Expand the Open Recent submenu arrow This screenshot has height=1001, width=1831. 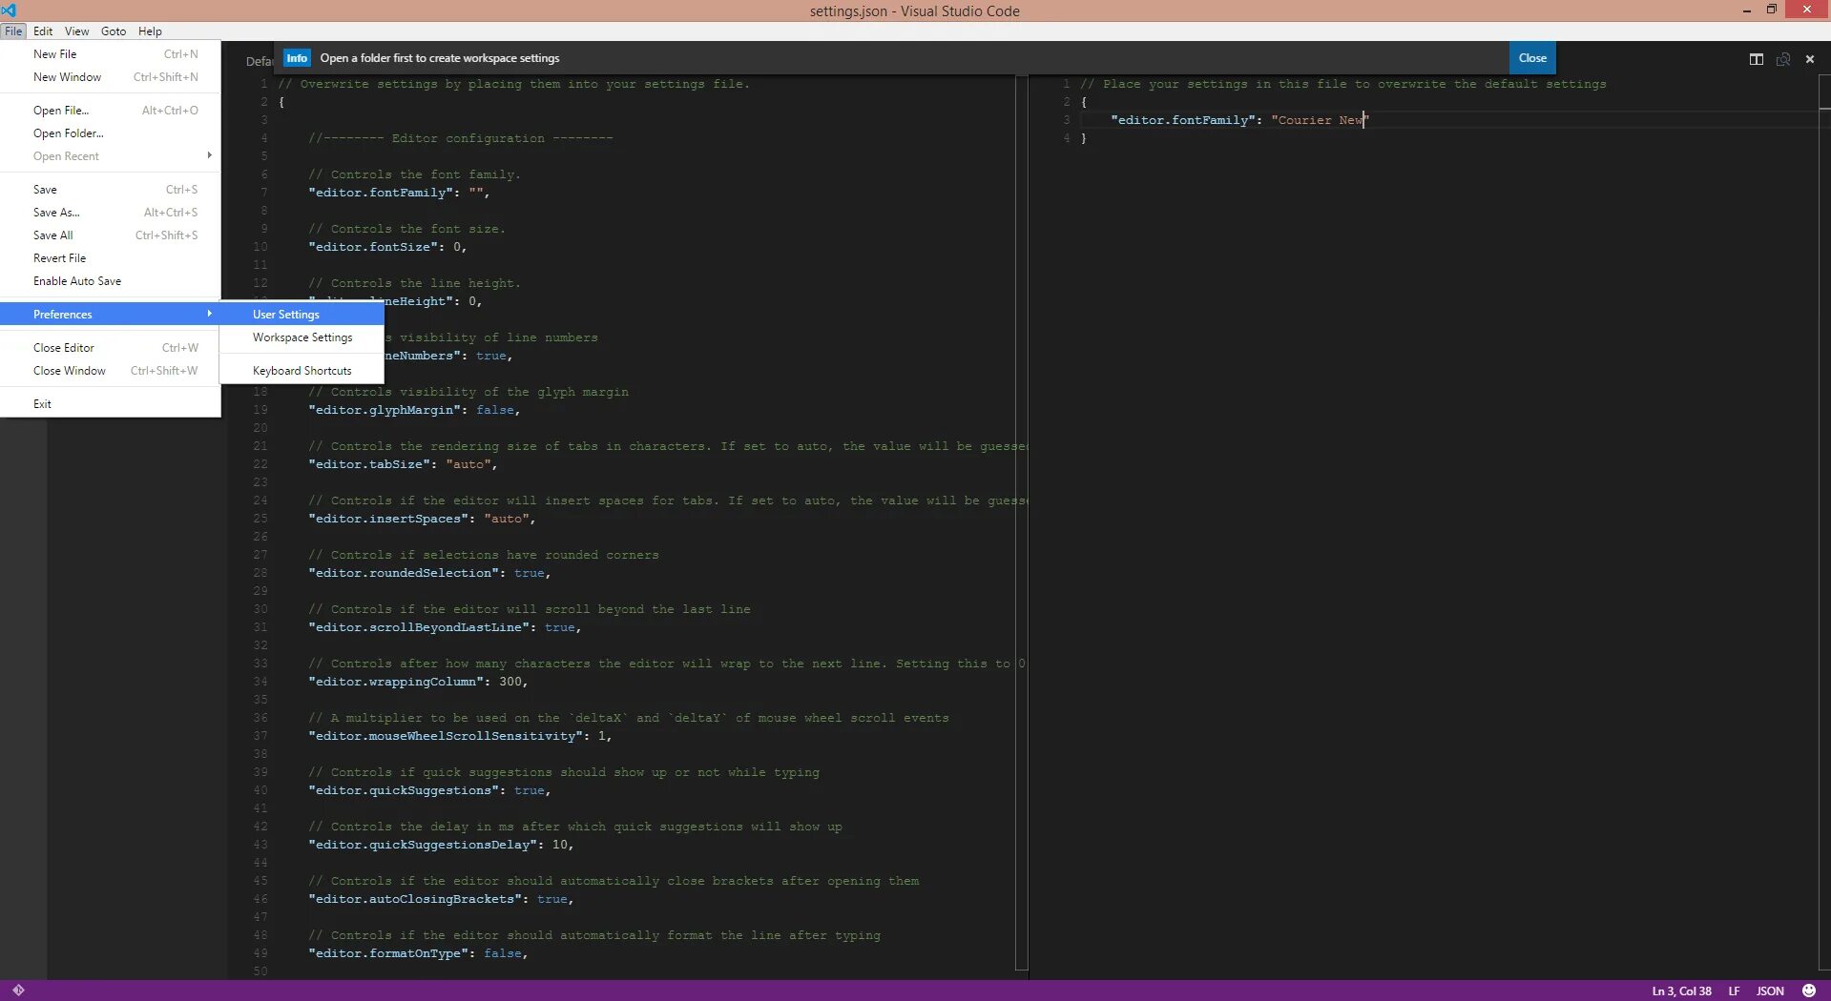pyautogui.click(x=209, y=155)
